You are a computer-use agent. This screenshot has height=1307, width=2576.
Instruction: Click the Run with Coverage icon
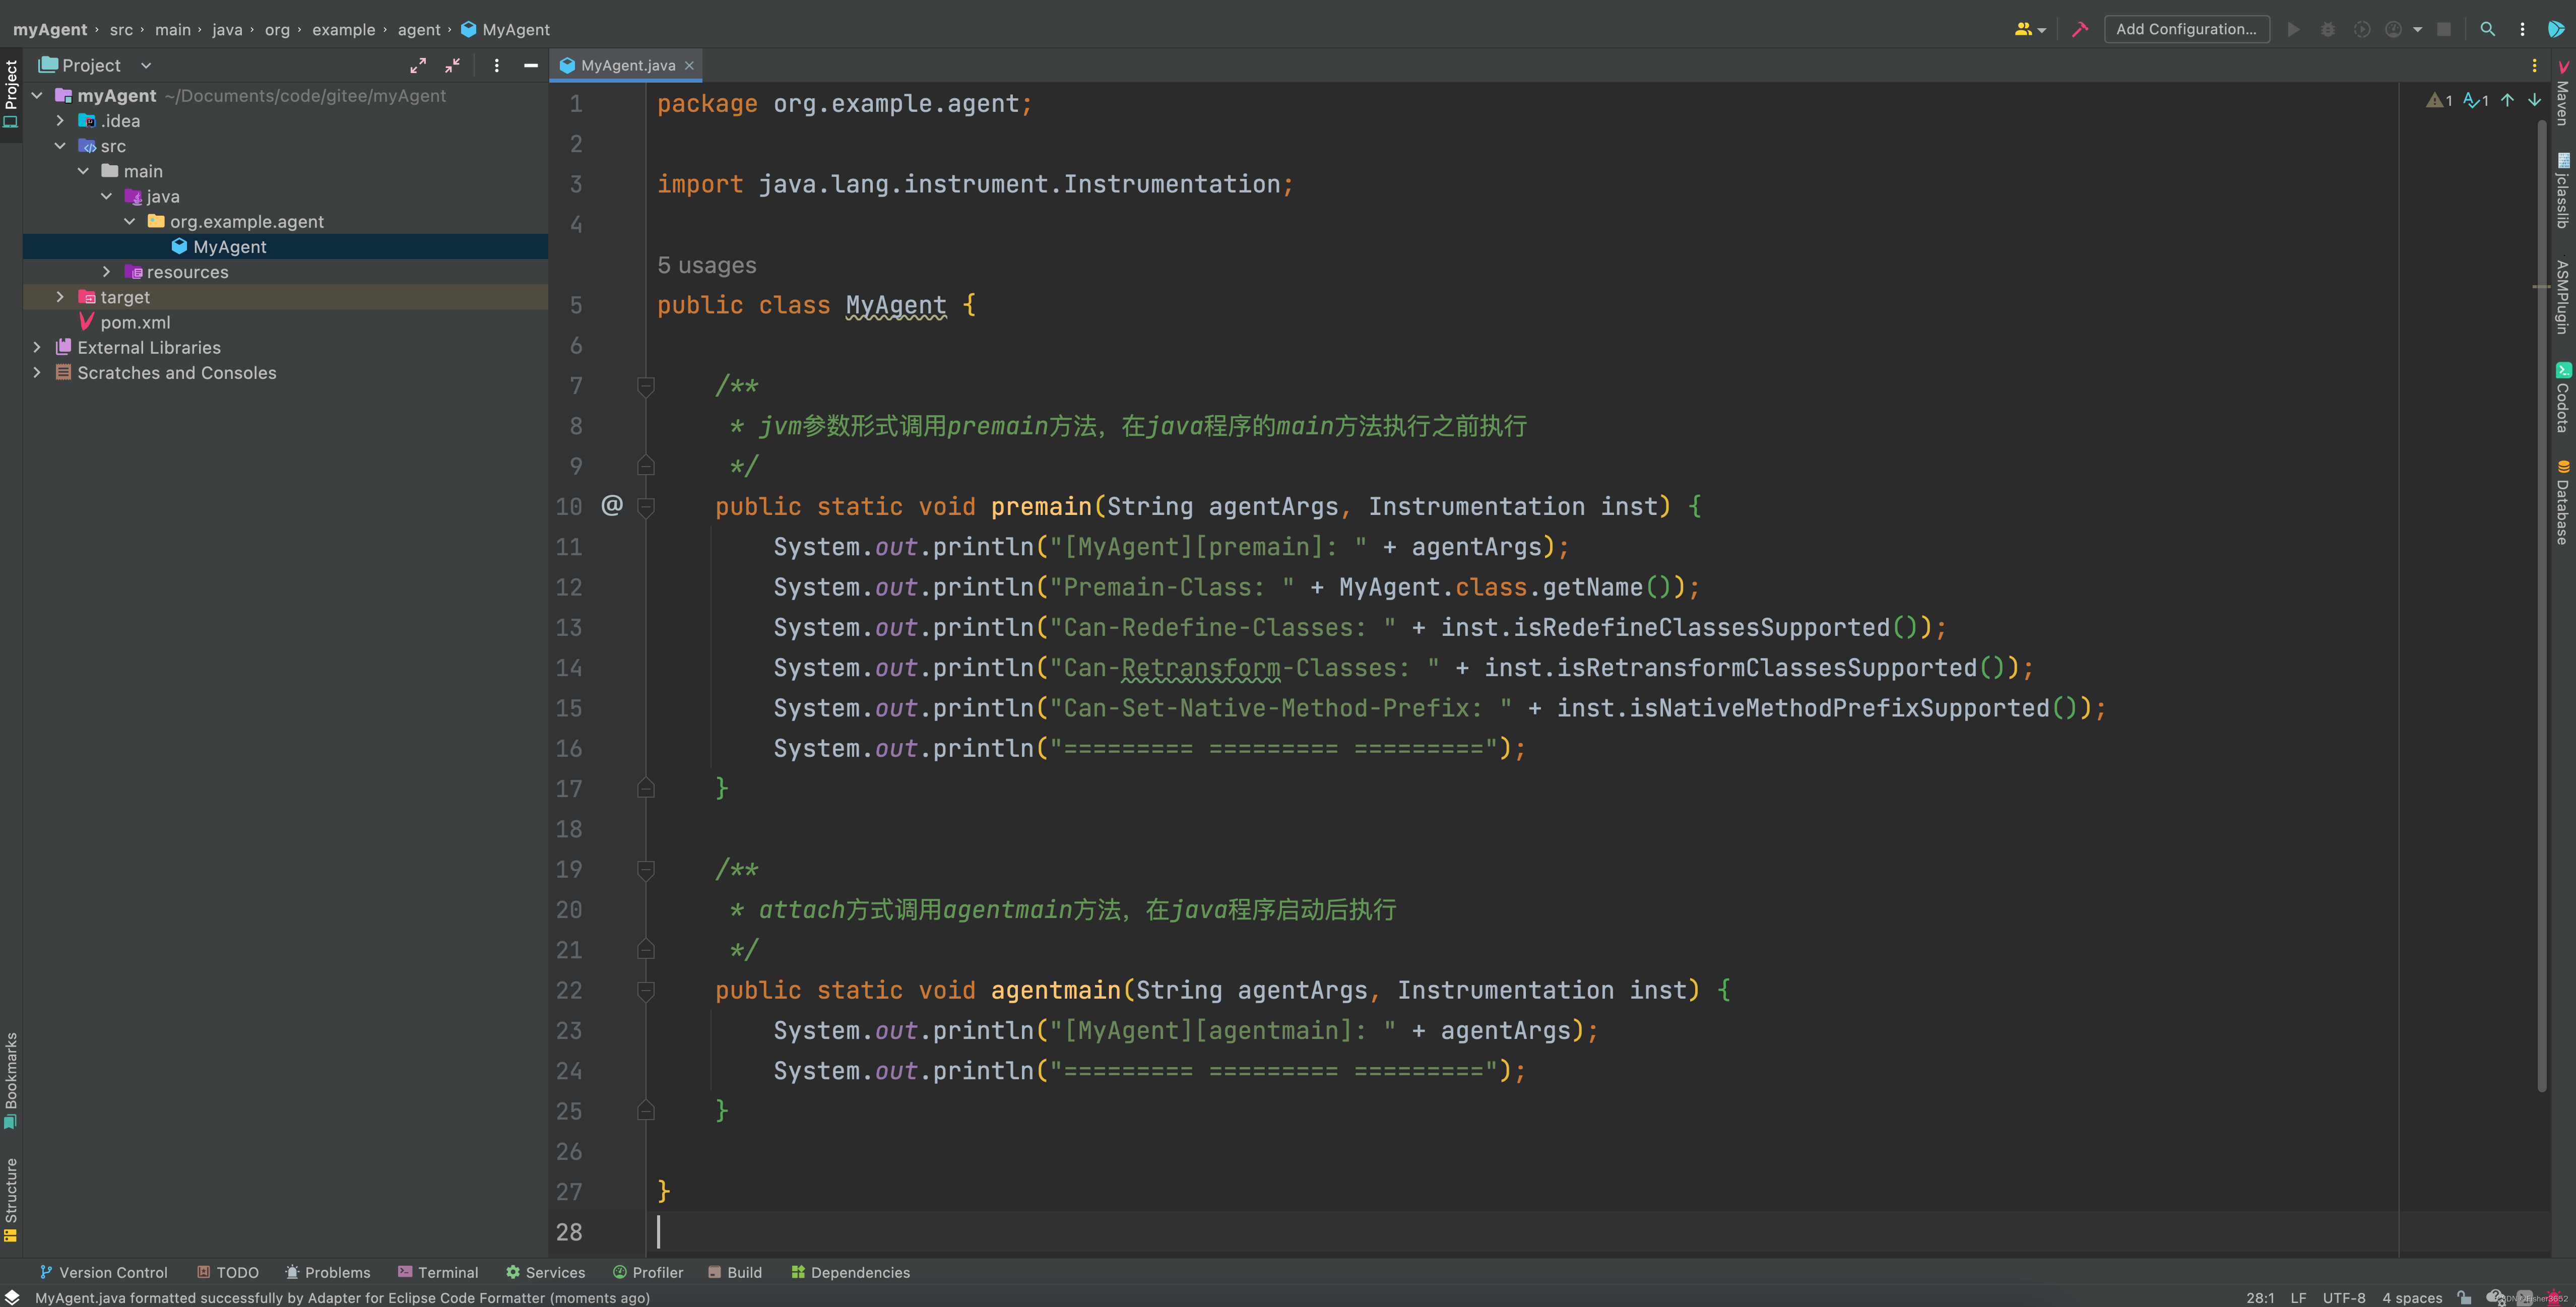(2362, 29)
